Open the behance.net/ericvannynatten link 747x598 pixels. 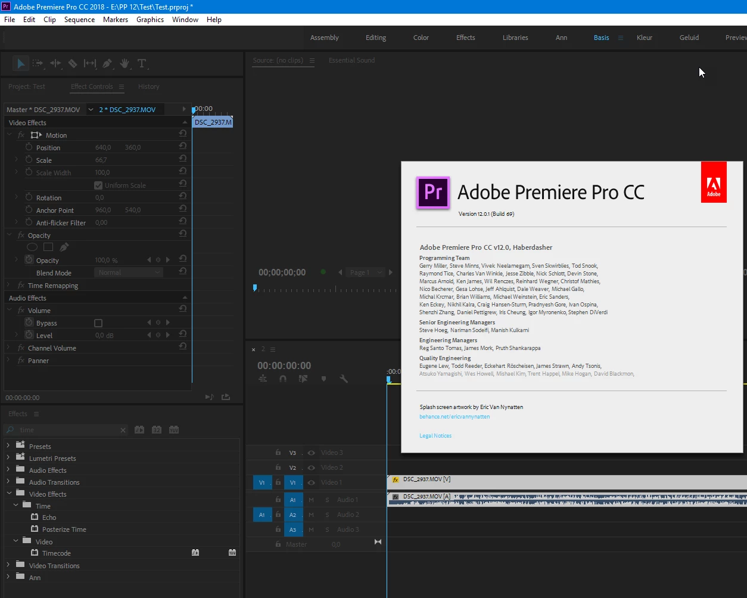click(x=455, y=417)
